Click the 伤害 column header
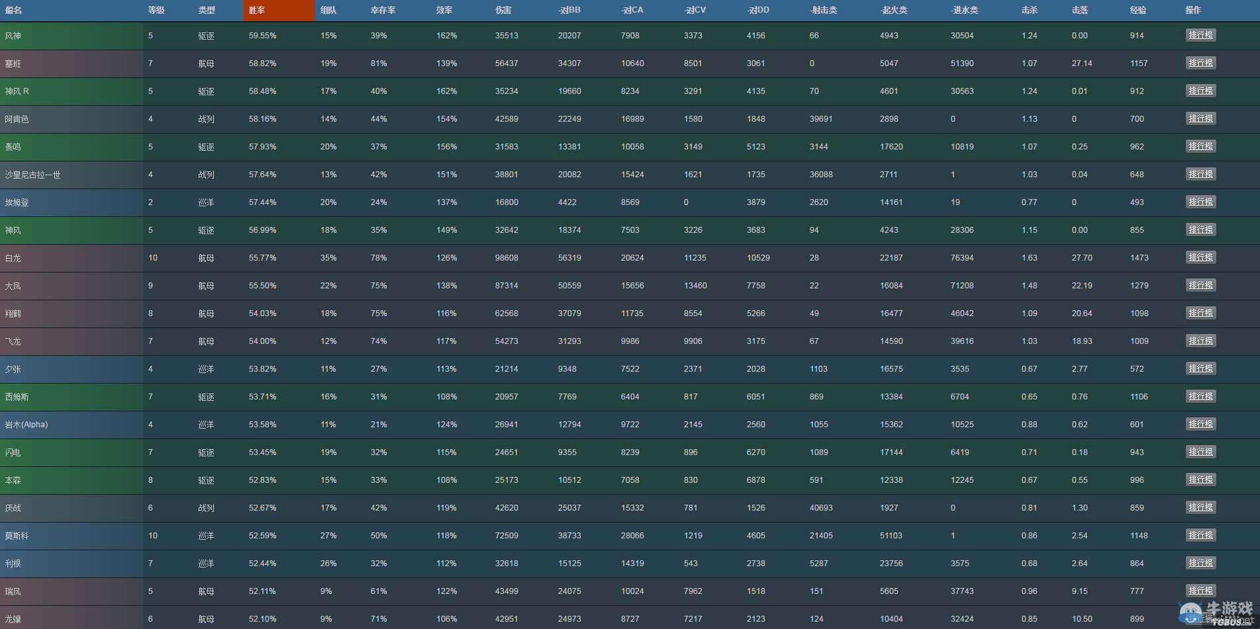 coord(503,11)
